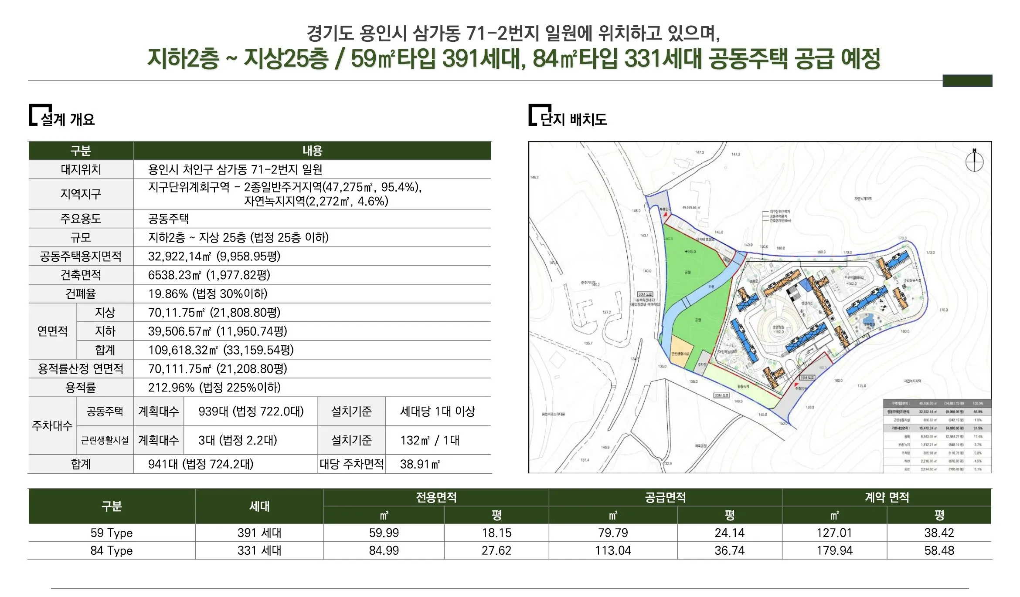Select the 59 Type row label

(x=112, y=533)
